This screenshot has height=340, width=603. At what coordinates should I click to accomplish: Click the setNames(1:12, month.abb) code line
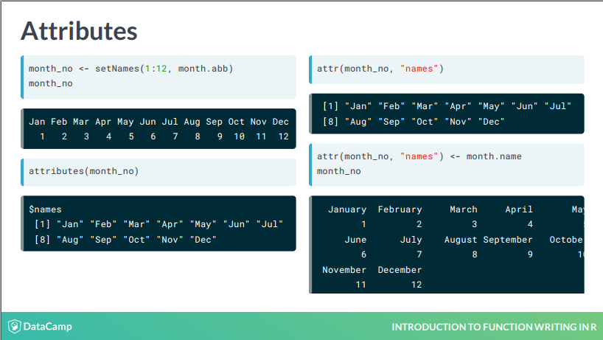click(x=130, y=69)
